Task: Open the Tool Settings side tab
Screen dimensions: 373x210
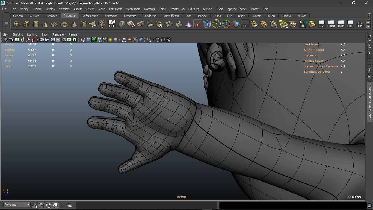Action: 370,69
